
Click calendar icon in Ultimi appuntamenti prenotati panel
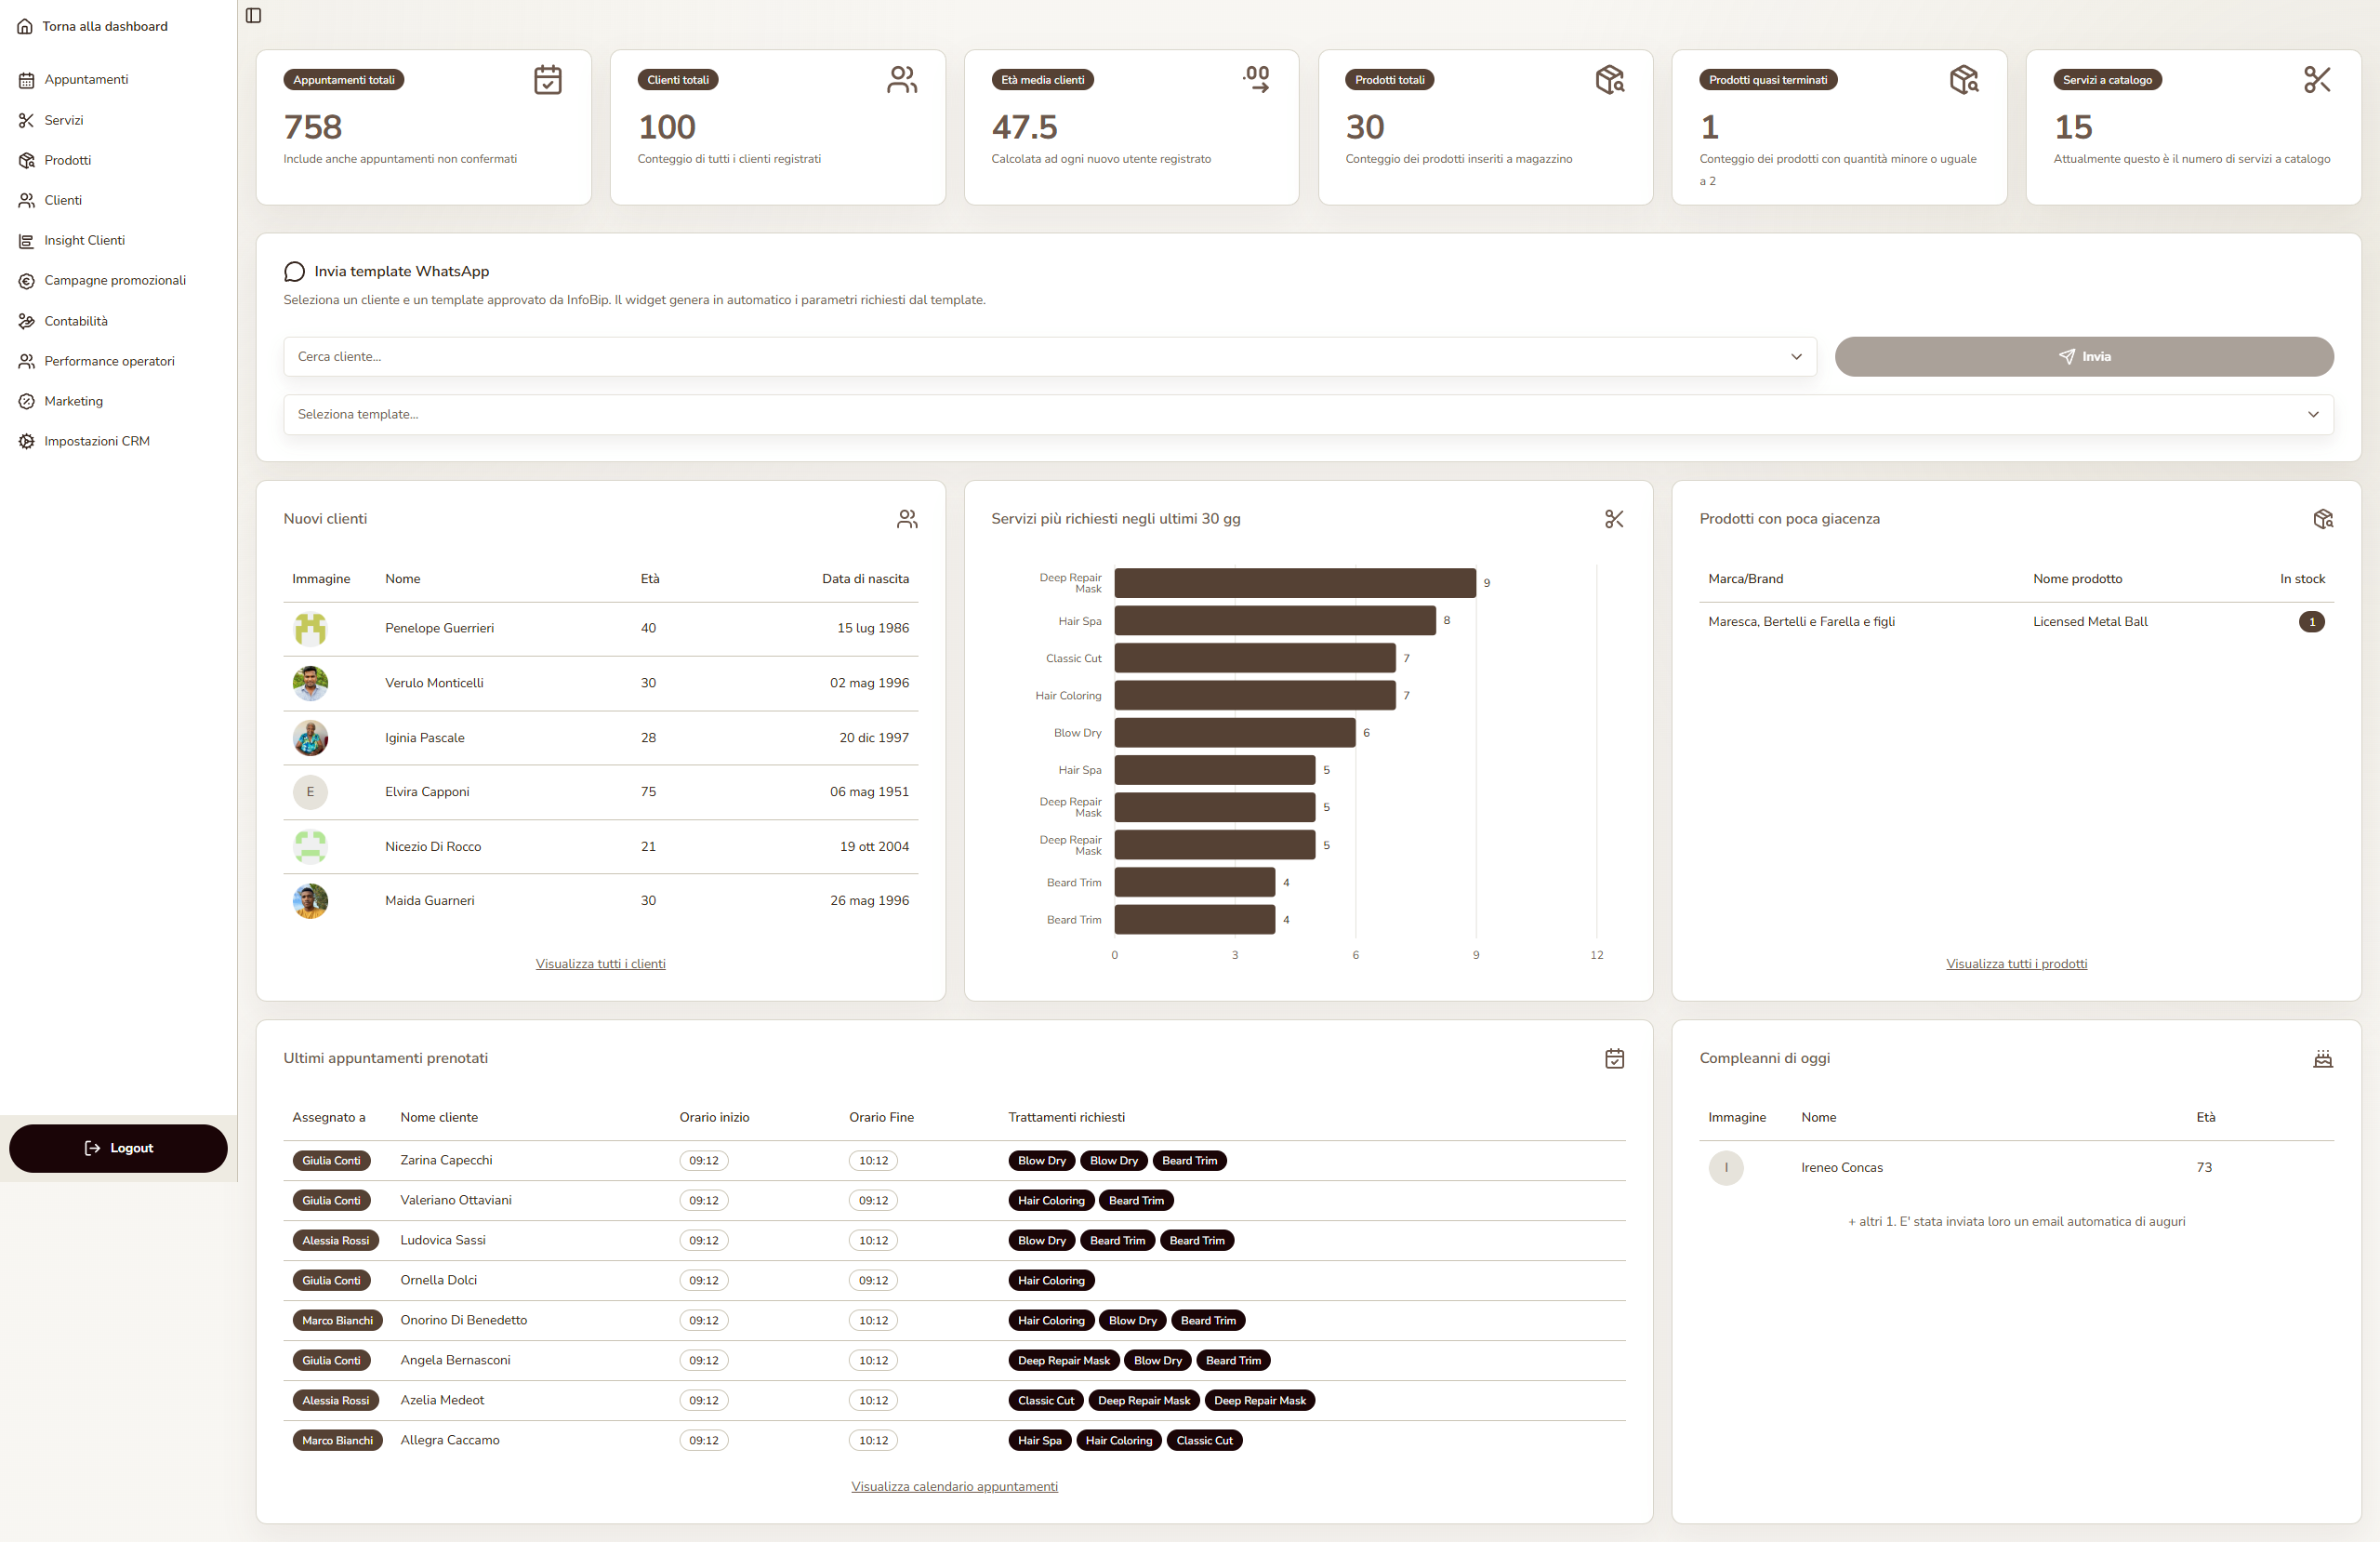coord(1614,1057)
